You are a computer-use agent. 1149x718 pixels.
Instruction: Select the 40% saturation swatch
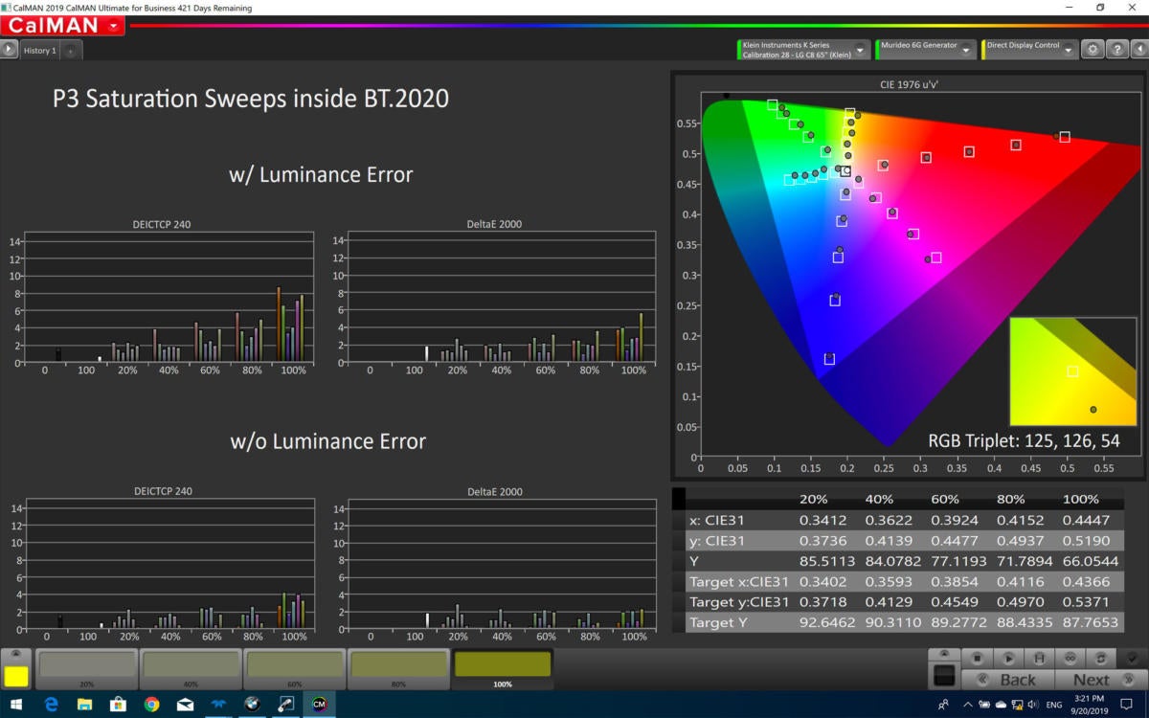[x=191, y=669]
